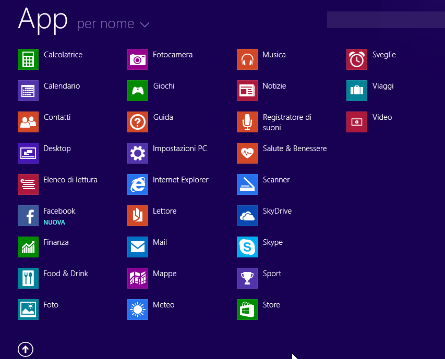This screenshot has width=445, height=359.
Task: Click the sort chevron beside 'per nome'
Action: pos(145,25)
